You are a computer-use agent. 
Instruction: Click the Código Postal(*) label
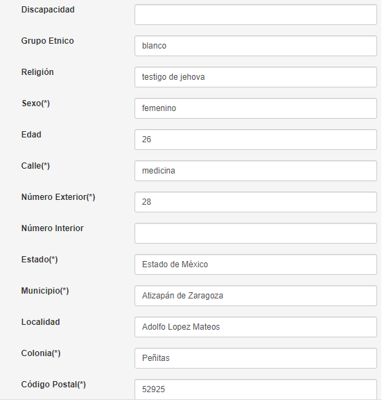click(53, 385)
